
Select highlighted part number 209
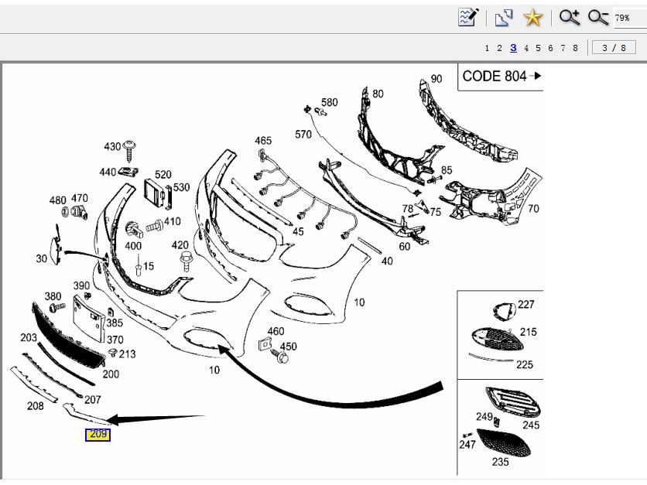click(98, 435)
